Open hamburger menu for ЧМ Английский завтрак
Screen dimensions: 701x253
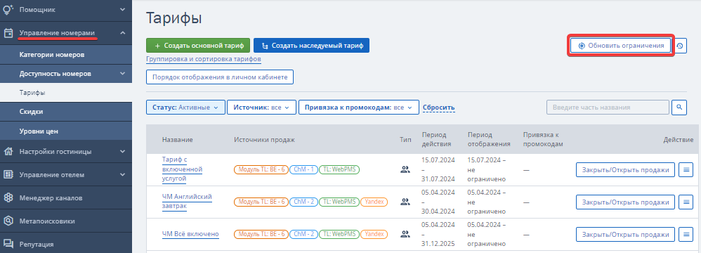coord(686,202)
